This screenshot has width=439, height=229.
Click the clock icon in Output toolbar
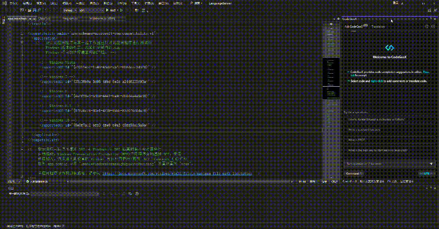137,194
